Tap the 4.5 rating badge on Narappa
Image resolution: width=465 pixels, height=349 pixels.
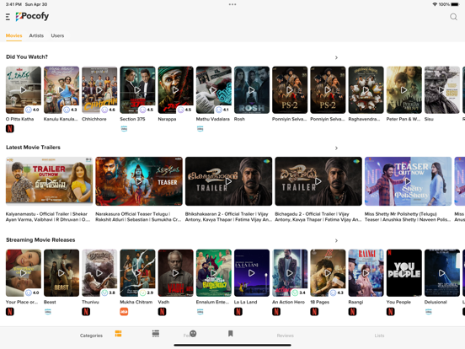point(184,110)
